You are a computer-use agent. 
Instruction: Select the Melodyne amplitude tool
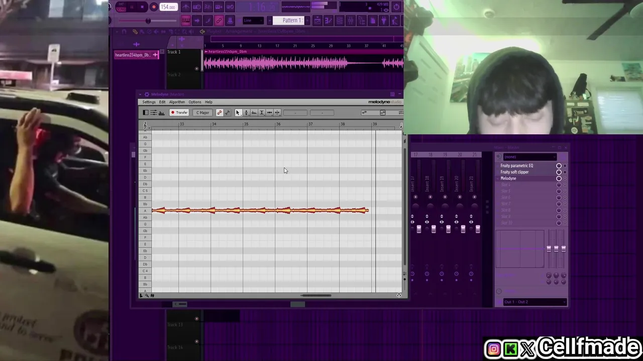pyautogui.click(x=262, y=113)
